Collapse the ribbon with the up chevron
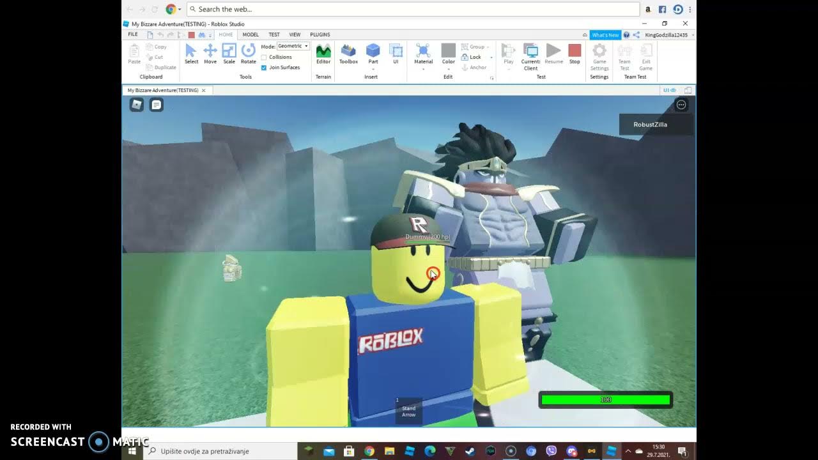 click(x=585, y=34)
